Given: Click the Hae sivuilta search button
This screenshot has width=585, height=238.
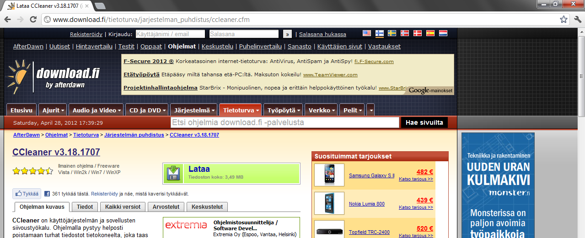Looking at the screenshot, I should coord(424,122).
